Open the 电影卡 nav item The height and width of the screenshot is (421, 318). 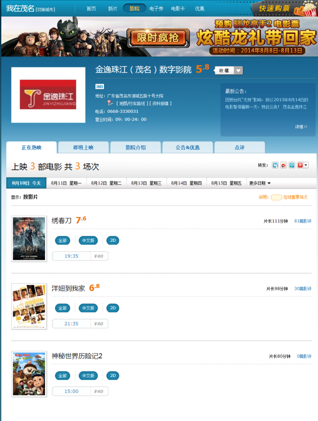(178, 8)
